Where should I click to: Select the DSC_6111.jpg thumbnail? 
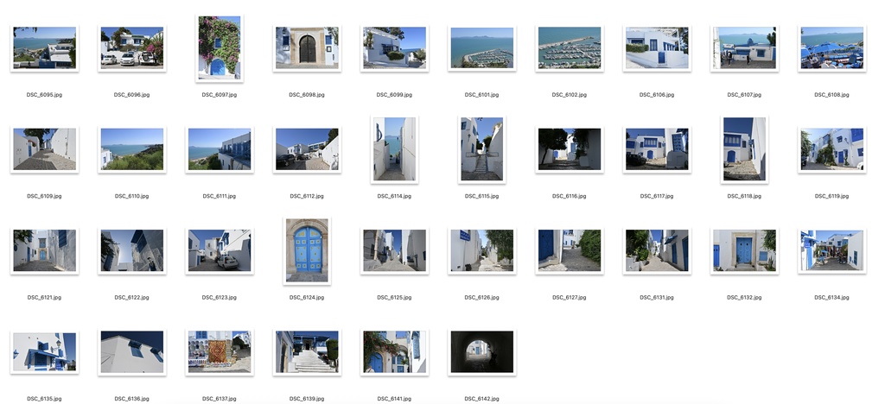click(x=220, y=149)
